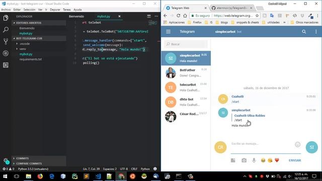Click the Chrome address bar URL
The image size is (322, 181).
coord(233,16)
